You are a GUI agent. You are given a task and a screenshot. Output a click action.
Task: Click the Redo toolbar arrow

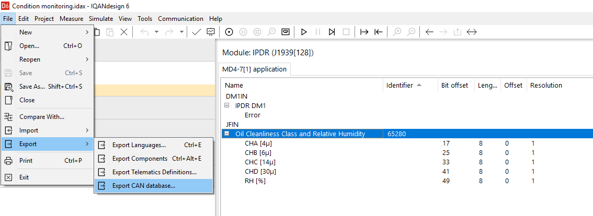170,32
